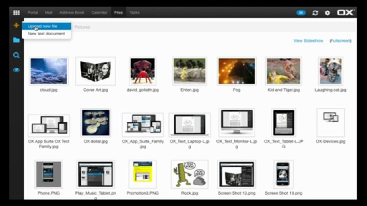
Task: Open the Play_Music_Tablet.png thumbnail
Action: [96, 174]
